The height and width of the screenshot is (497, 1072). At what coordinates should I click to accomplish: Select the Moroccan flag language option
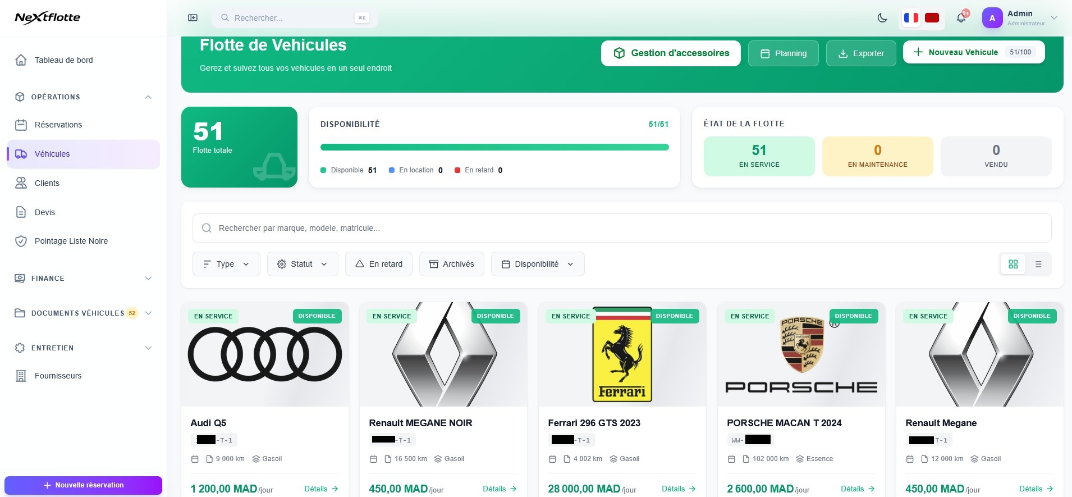point(932,18)
